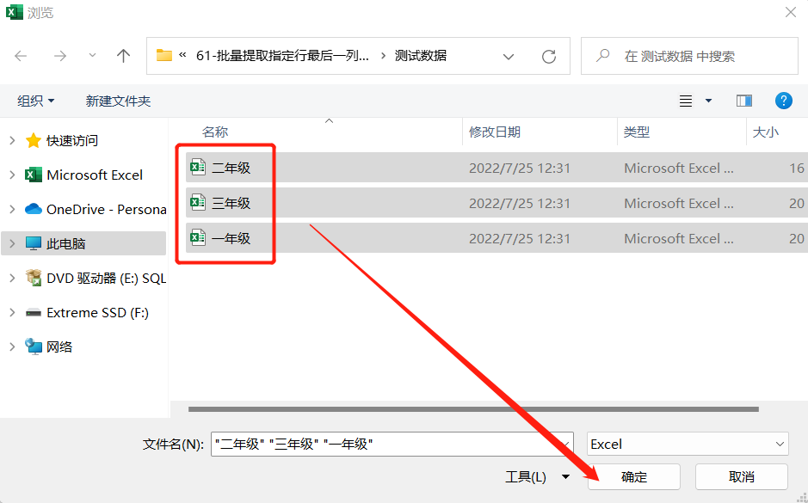
Task: Select 快速访问 in navigation pane
Action: [x=72, y=140]
